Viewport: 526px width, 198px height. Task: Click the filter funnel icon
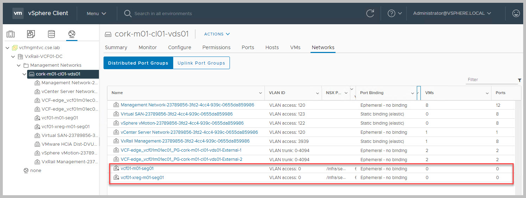coord(520,80)
